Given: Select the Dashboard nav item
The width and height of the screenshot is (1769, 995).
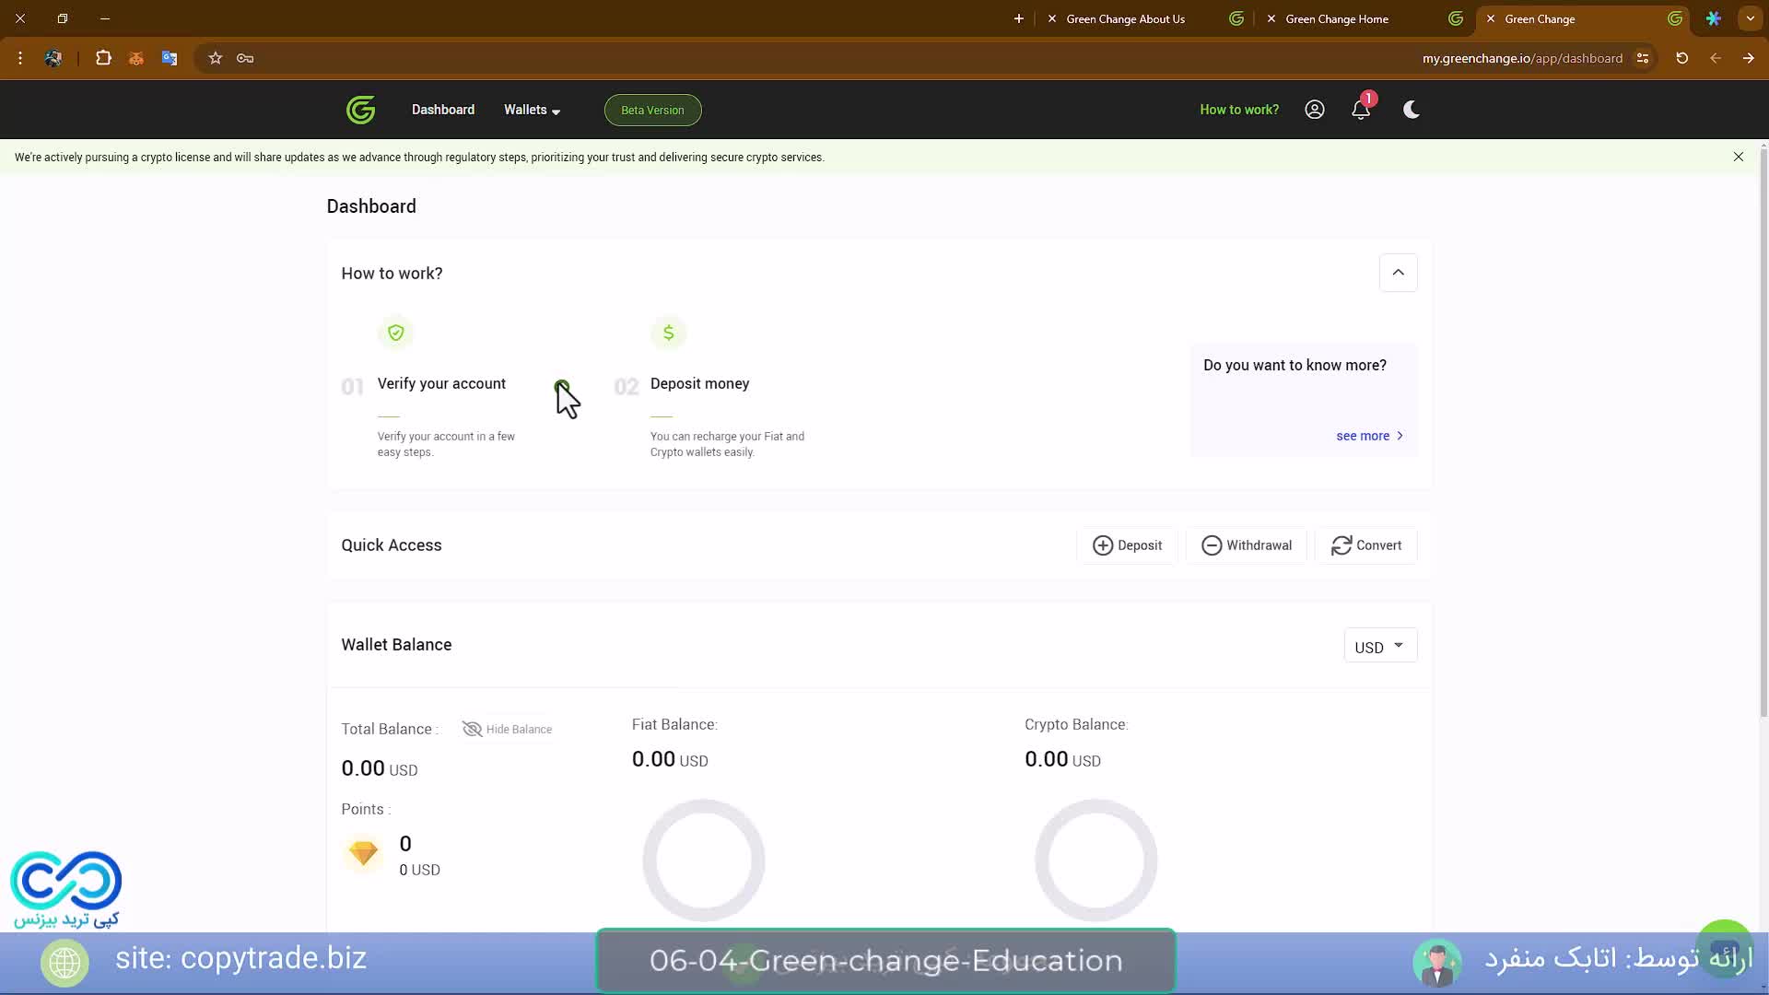Looking at the screenshot, I should (443, 110).
